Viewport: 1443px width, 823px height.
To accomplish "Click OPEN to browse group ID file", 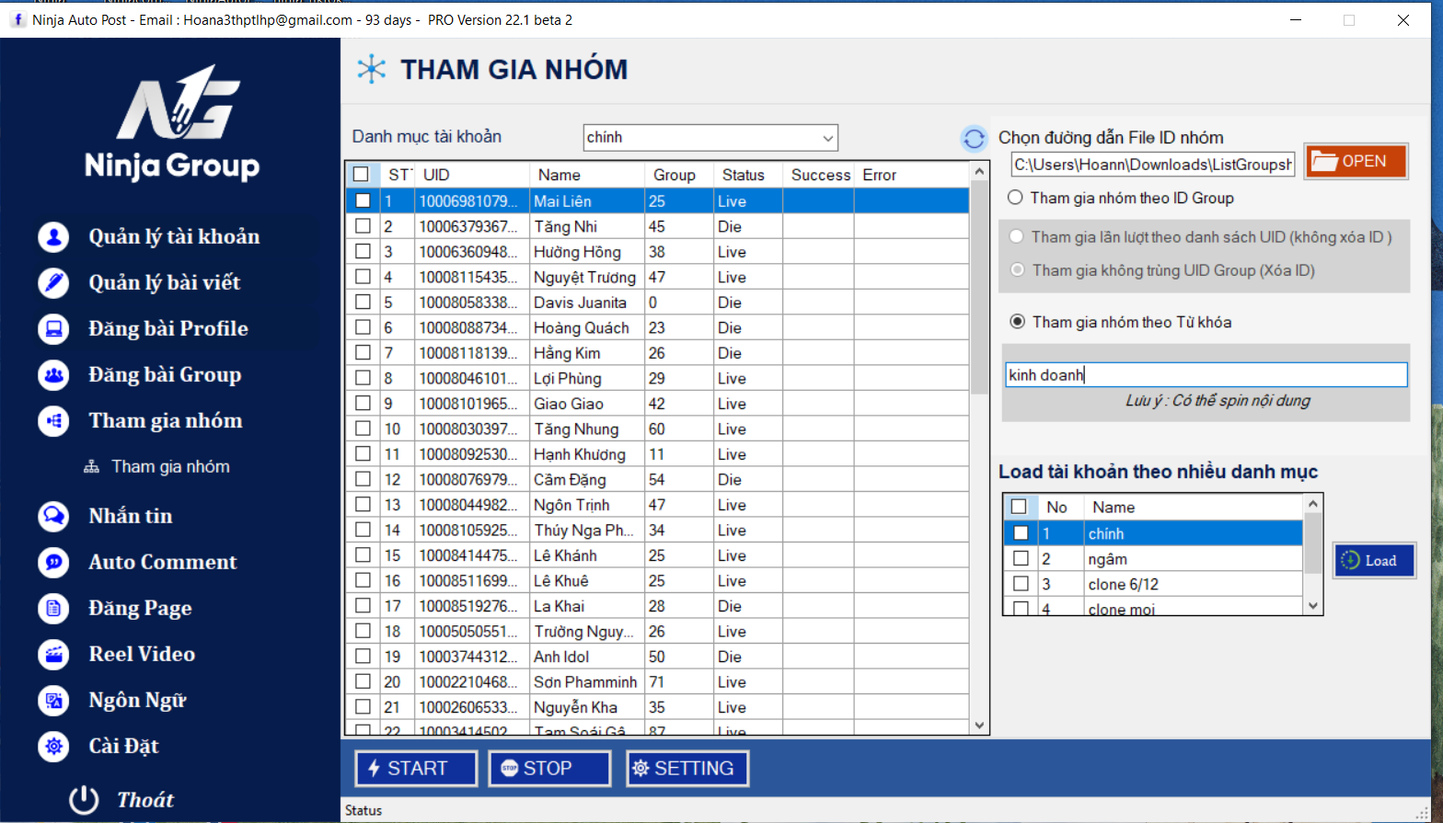I will pos(1356,161).
